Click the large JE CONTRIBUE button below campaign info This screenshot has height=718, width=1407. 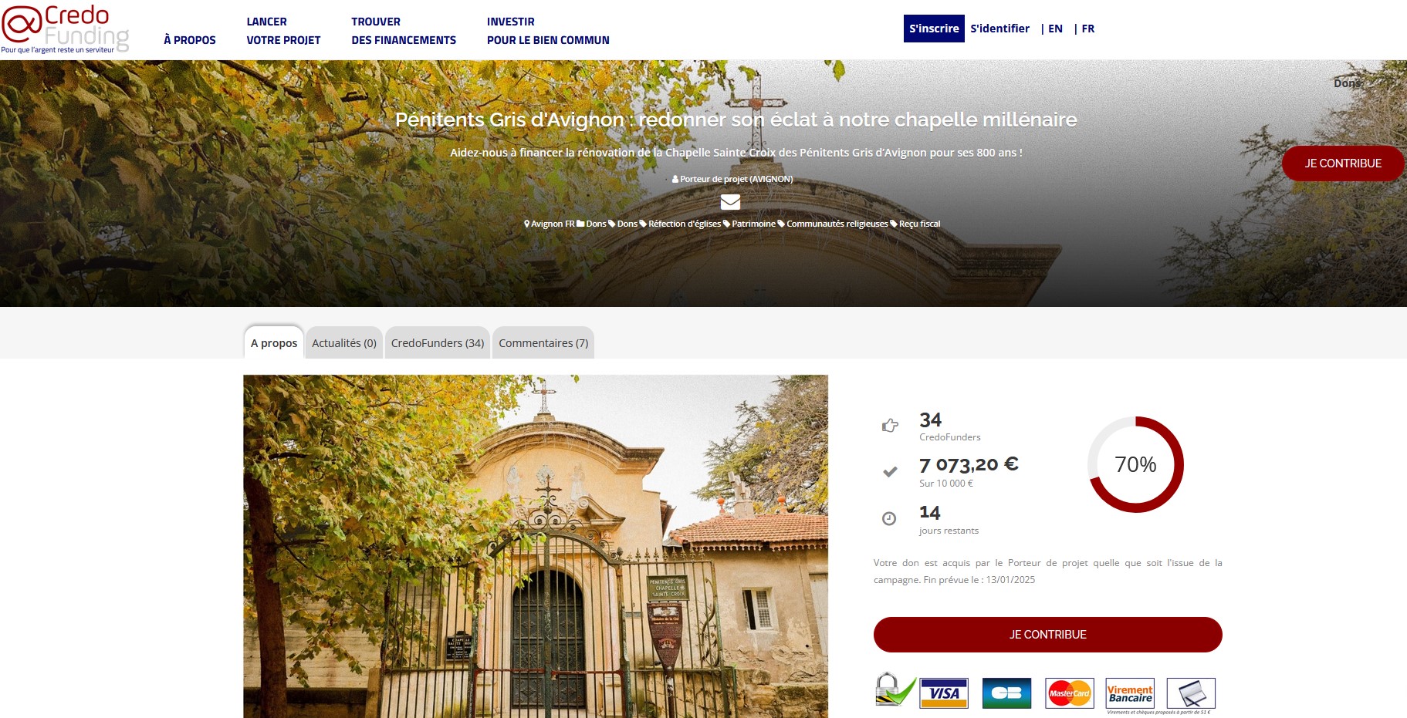pos(1048,635)
